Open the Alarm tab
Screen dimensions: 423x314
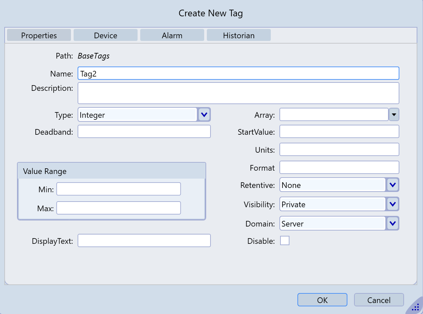172,35
